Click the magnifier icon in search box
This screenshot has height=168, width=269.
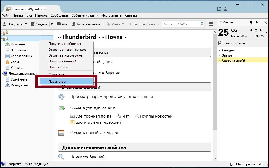coord(202,24)
